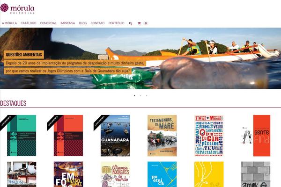Select the first carousel slide dot
The image size is (281, 187).
(134, 96)
